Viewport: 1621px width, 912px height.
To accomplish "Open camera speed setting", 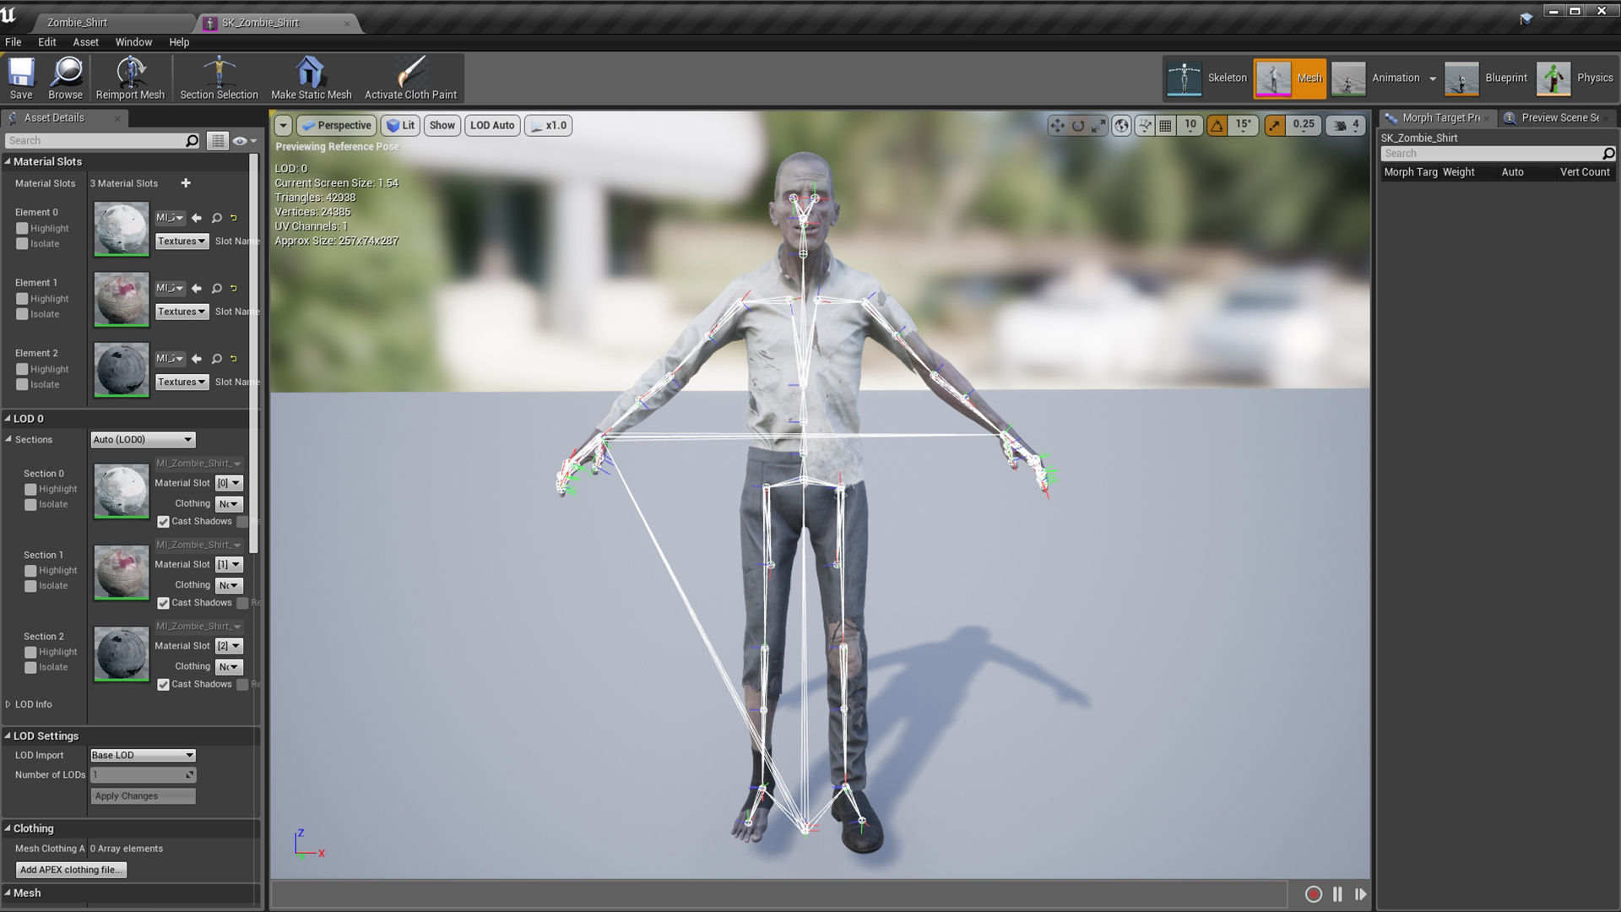I will [x=1346, y=126].
